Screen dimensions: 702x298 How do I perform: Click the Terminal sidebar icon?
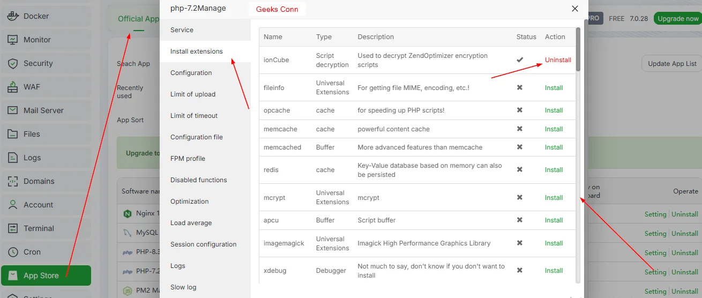click(x=13, y=228)
